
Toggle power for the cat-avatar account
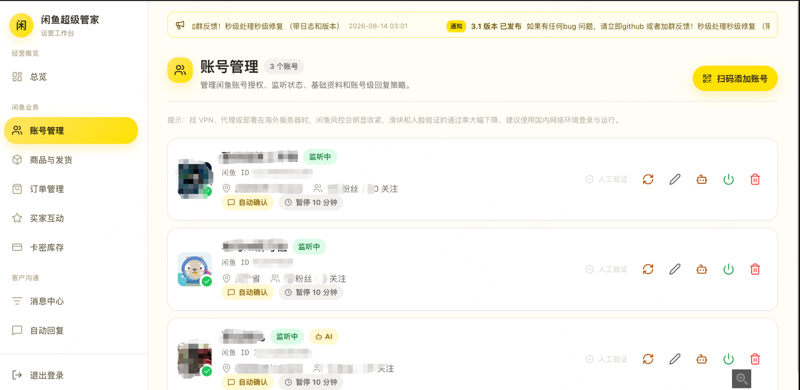tap(728, 269)
